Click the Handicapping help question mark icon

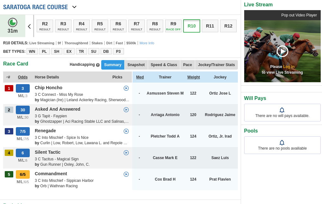point(98,65)
